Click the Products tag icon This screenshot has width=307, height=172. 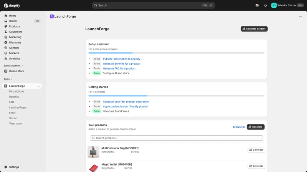click(x=6, y=26)
